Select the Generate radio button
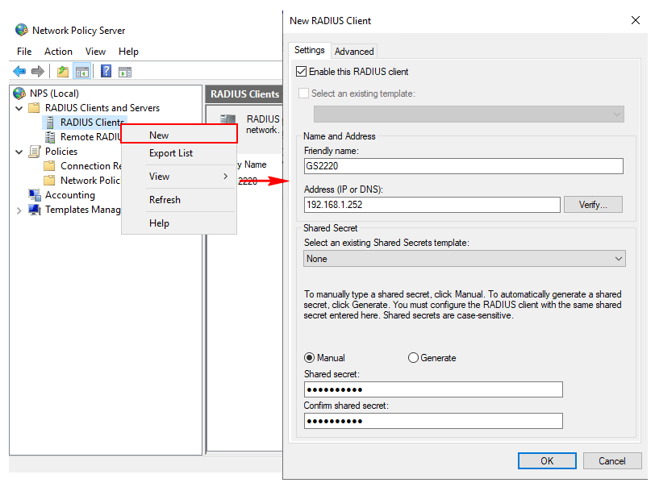 coord(414,358)
